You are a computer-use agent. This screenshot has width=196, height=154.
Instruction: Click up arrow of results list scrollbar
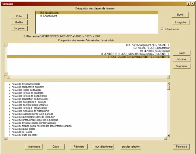168,84
